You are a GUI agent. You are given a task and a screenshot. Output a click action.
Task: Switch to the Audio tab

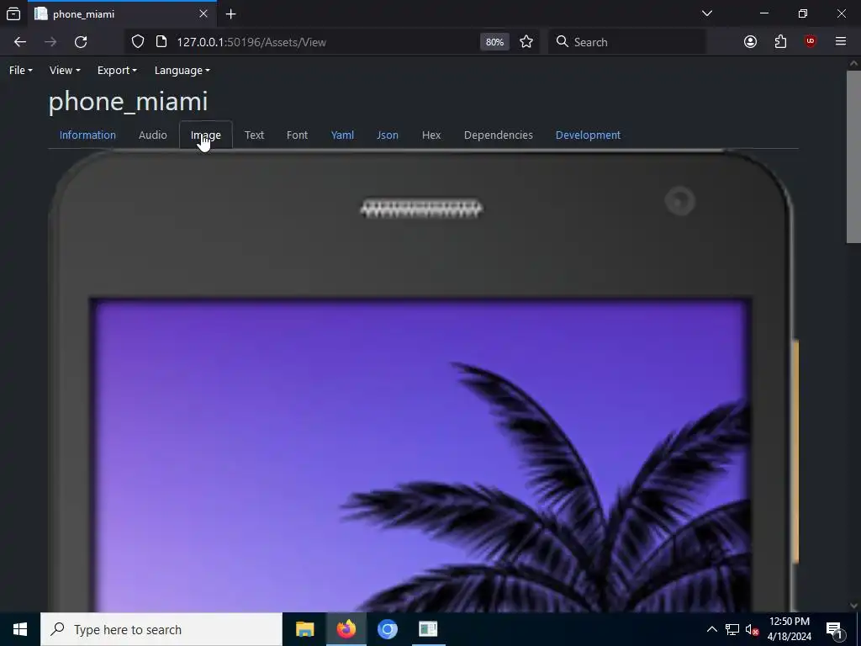point(153,135)
